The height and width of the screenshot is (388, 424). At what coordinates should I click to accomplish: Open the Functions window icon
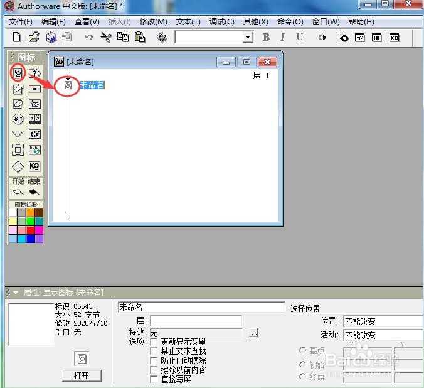point(360,38)
